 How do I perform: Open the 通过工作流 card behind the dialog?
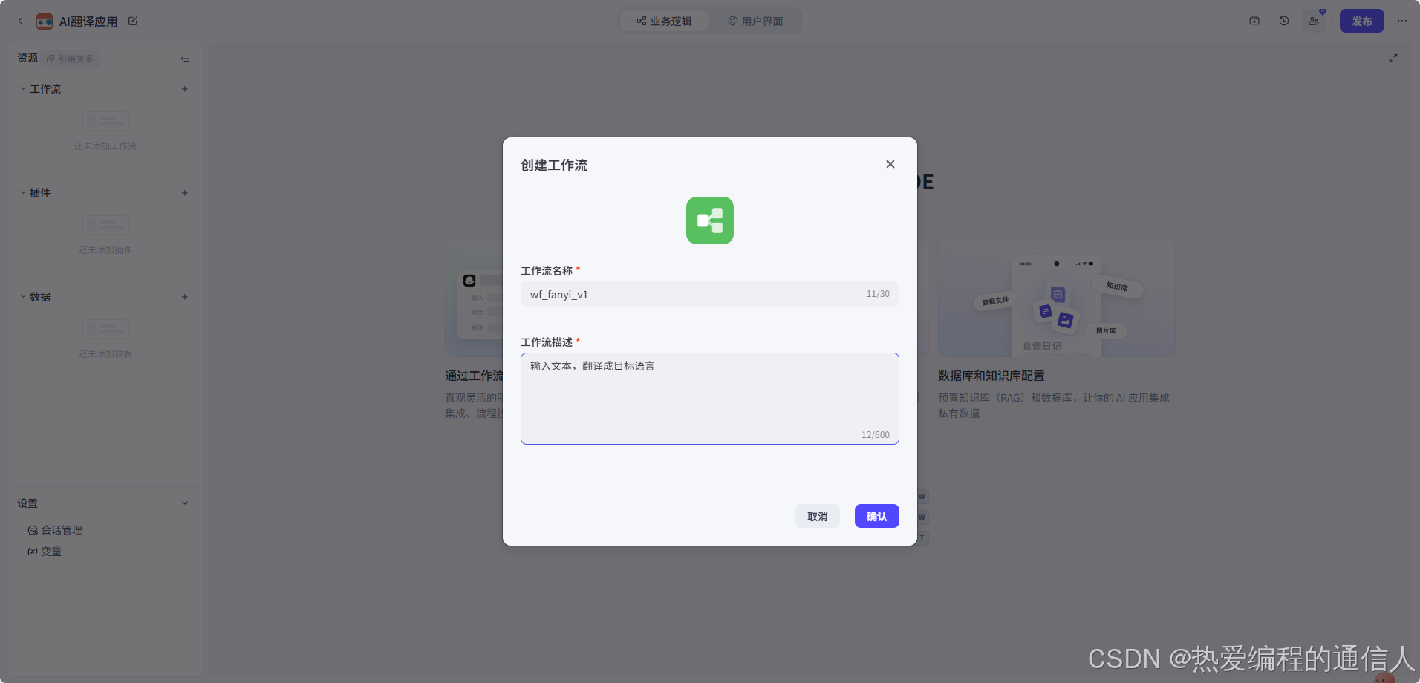[x=473, y=298]
